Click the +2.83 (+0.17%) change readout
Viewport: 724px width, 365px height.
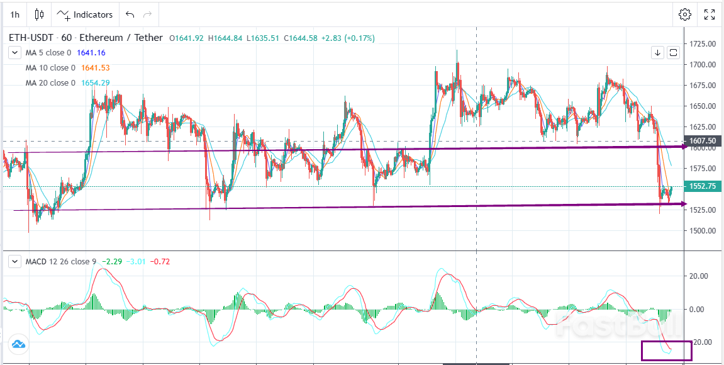pos(348,38)
